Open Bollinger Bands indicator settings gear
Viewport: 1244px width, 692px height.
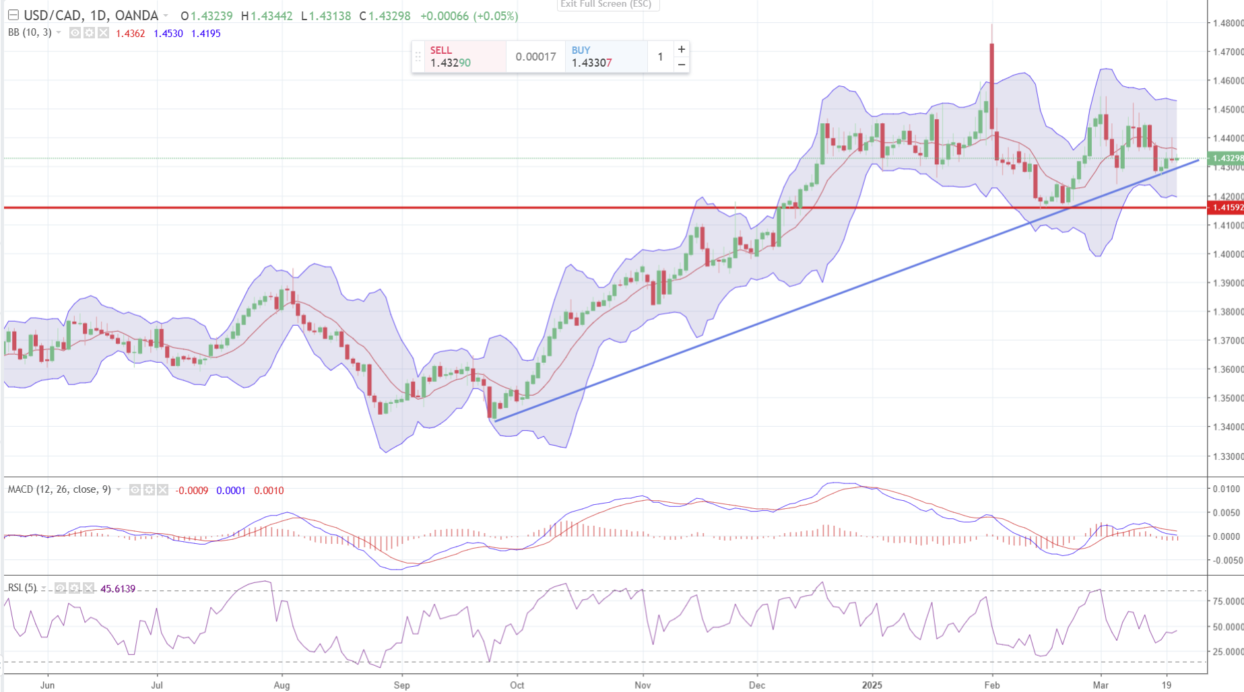click(89, 33)
